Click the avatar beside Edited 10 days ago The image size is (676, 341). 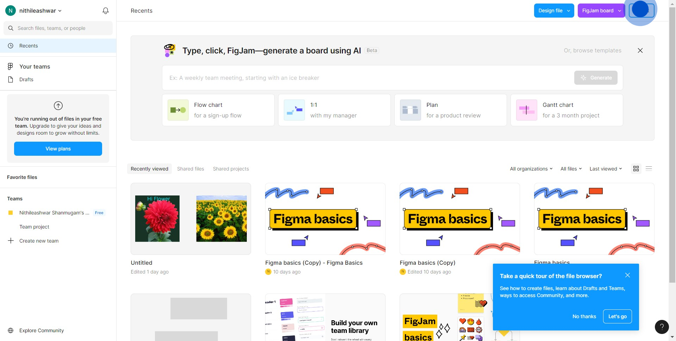point(403,272)
